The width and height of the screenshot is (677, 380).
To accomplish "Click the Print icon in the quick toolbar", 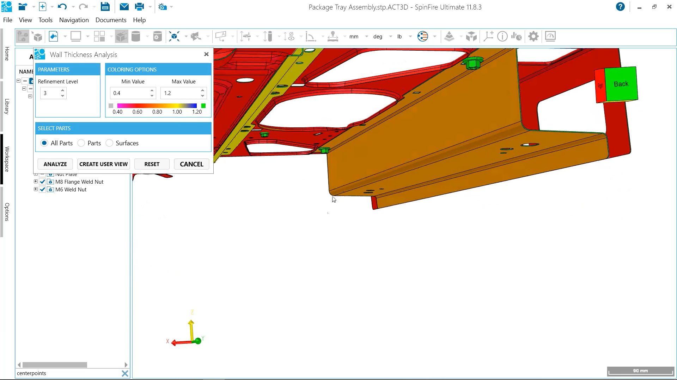I will click(x=140, y=7).
